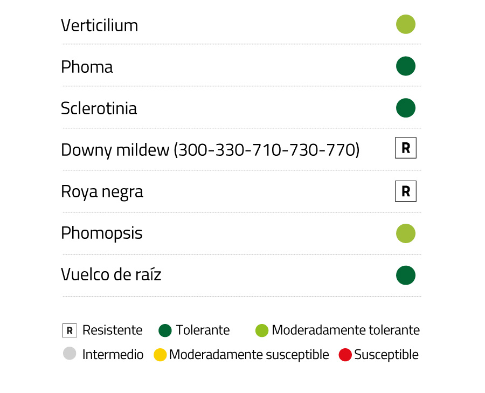Click the Sclerotinia disease label
Viewport: 485px width, 393px height.
(99, 108)
